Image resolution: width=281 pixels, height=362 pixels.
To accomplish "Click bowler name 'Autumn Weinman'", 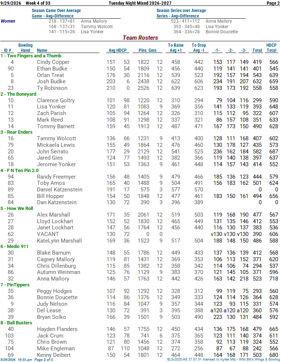I will tap(59, 272).
